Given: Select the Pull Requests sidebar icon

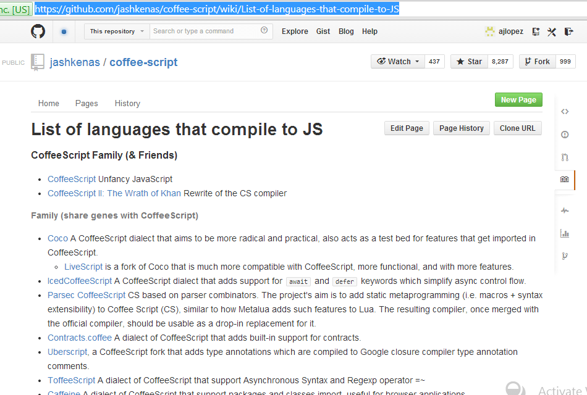Looking at the screenshot, I should (x=564, y=157).
